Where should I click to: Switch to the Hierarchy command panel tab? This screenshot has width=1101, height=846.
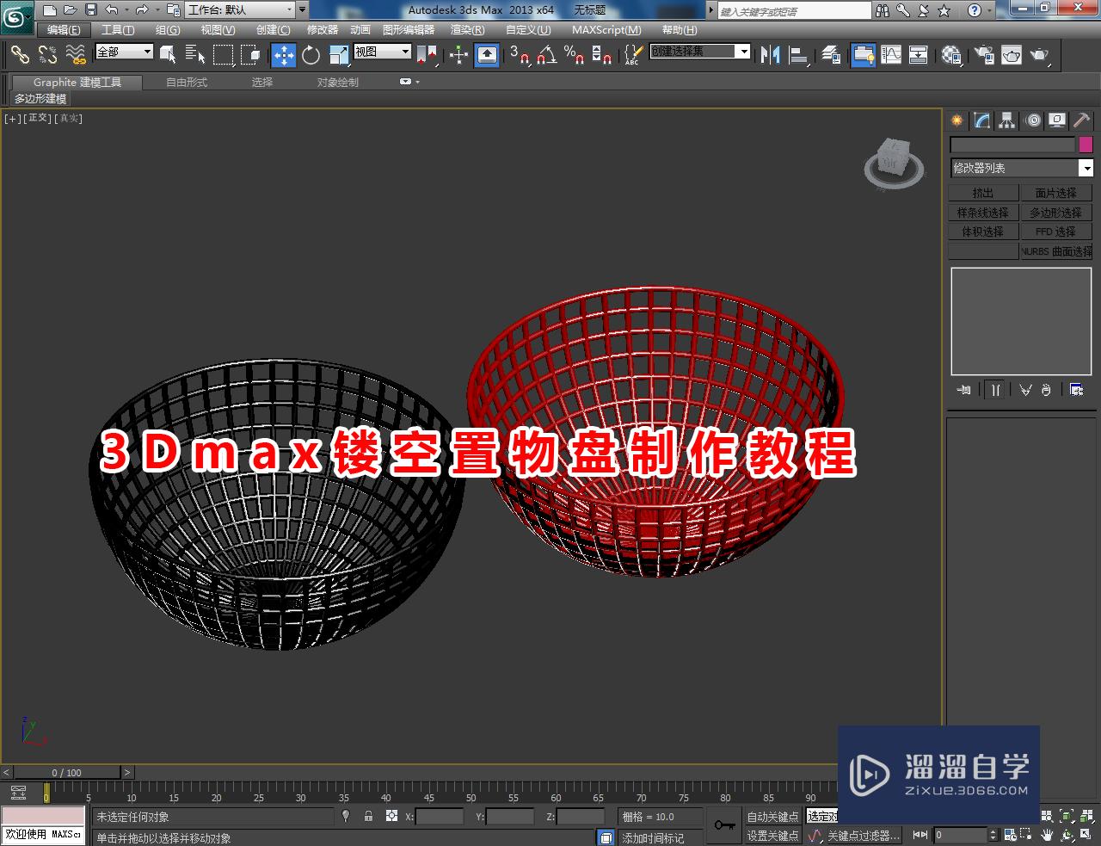coord(1007,120)
